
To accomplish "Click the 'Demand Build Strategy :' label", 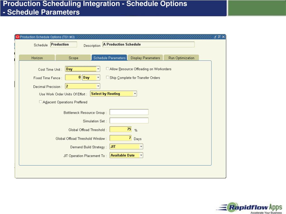I will (x=89, y=147).
